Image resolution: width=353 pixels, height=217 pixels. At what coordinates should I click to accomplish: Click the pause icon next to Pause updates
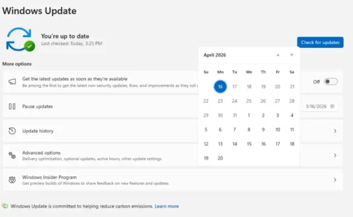12,106
